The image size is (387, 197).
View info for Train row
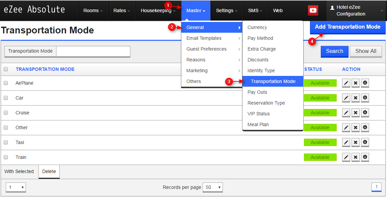click(365, 157)
